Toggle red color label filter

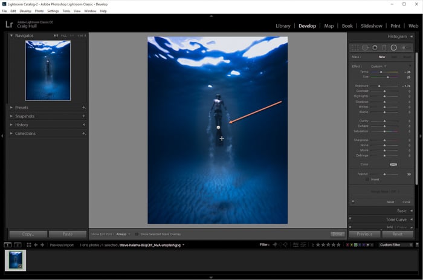coord(347,245)
